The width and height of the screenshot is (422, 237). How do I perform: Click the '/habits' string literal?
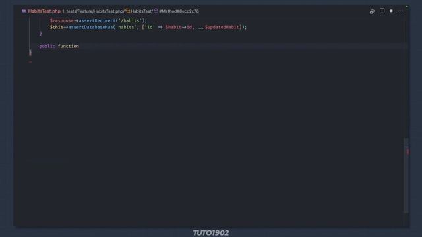point(131,20)
